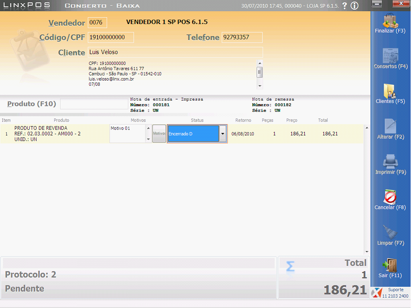Click the Total column header

tap(323, 120)
